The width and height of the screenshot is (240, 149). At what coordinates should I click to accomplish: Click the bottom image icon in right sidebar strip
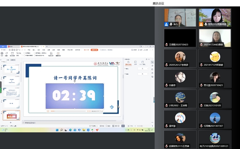pos(152,76)
